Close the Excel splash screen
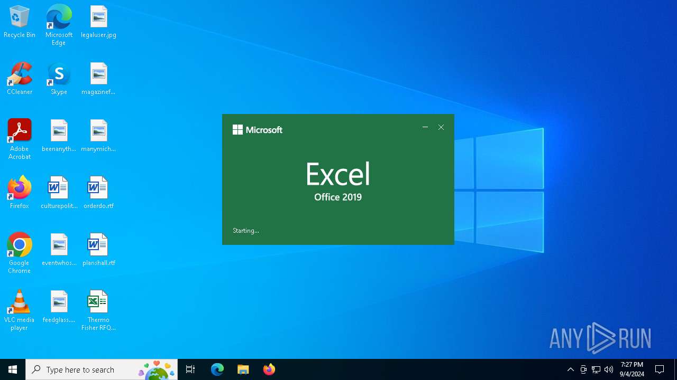Screen dimensions: 677x380 pyautogui.click(x=441, y=127)
